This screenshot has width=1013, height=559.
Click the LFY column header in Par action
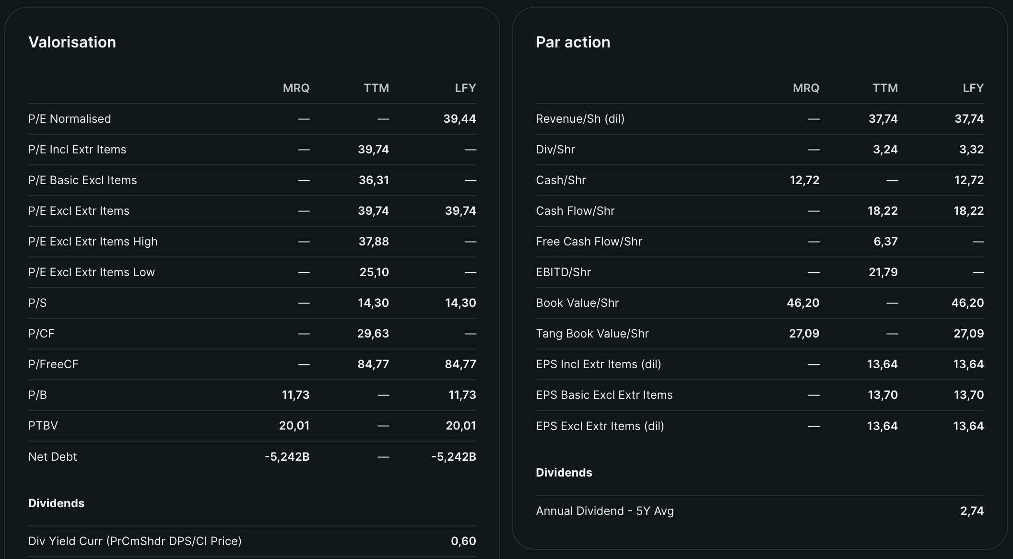pyautogui.click(x=973, y=88)
